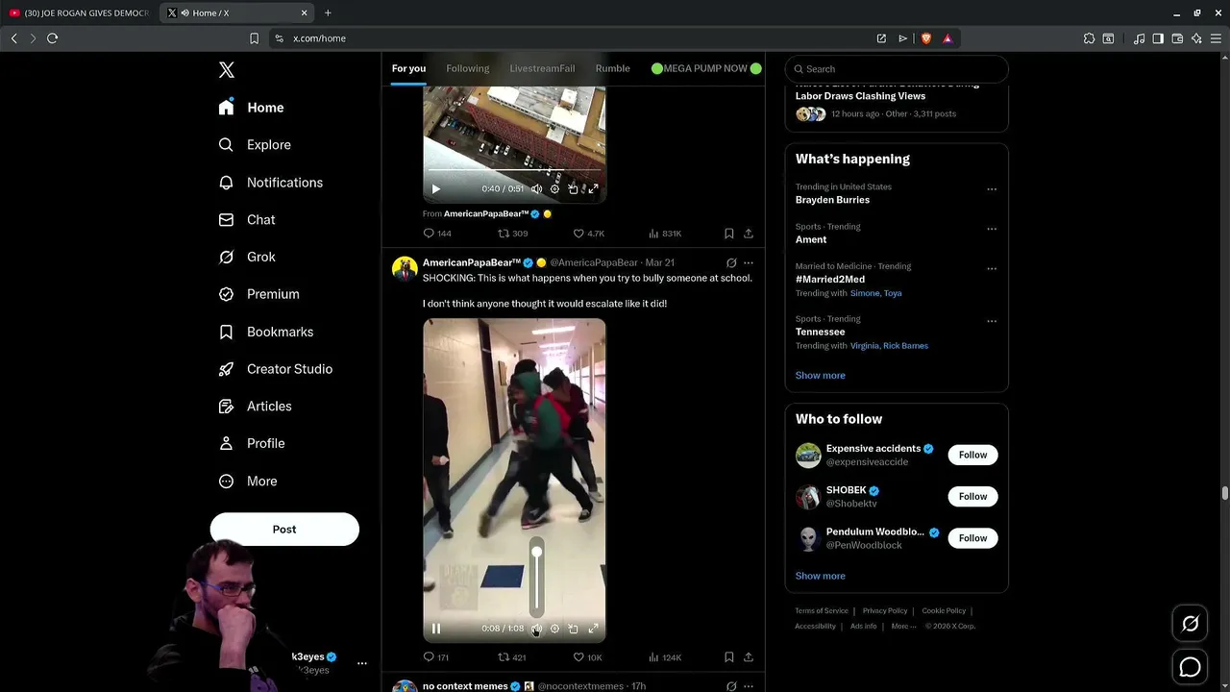The width and height of the screenshot is (1230, 692).
Task: Switch to the LivestreamFail tab
Action: pos(542,68)
